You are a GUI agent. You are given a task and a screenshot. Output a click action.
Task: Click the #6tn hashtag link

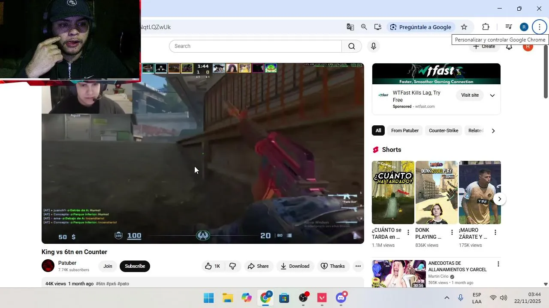coord(100,284)
